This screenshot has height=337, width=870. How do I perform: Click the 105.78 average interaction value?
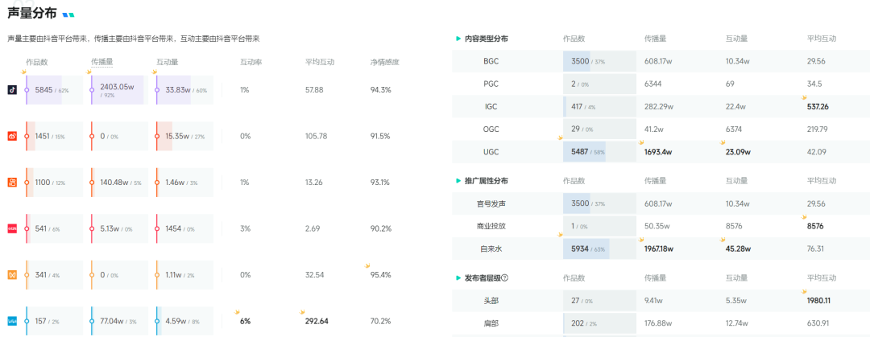[317, 136]
